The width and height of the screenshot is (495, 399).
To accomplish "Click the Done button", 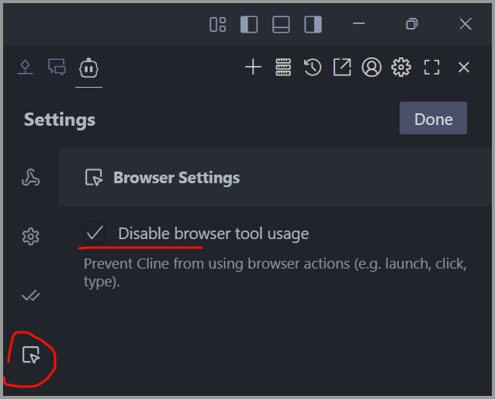I will click(433, 119).
